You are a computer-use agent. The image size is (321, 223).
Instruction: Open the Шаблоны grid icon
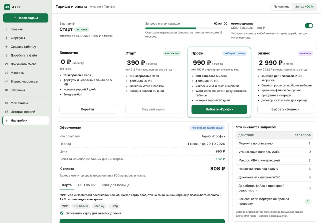coord(6,90)
